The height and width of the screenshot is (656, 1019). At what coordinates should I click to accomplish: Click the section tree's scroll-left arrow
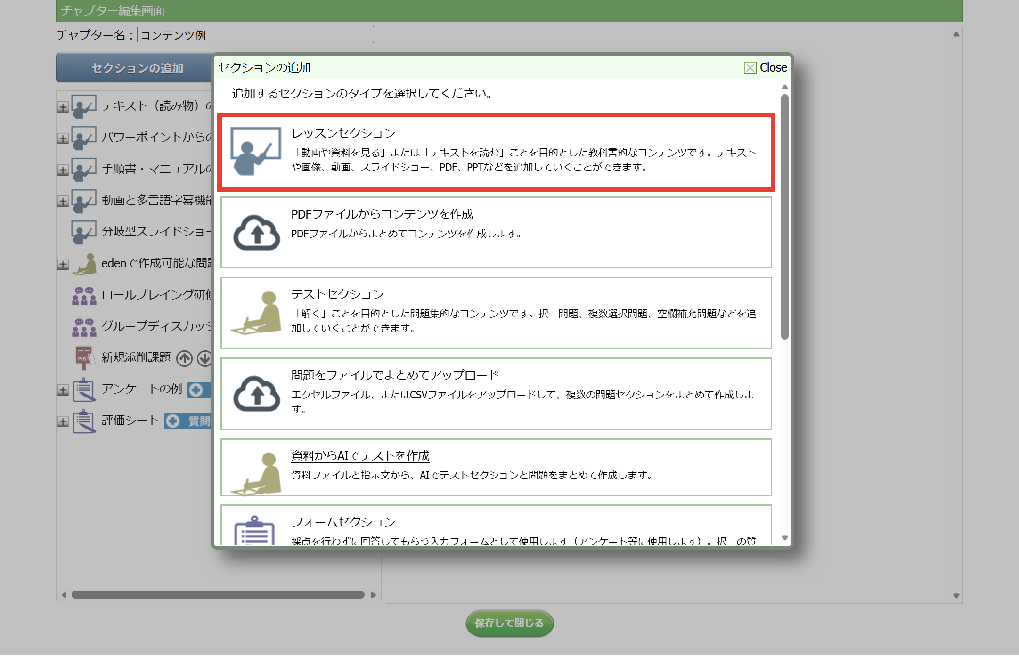(64, 595)
